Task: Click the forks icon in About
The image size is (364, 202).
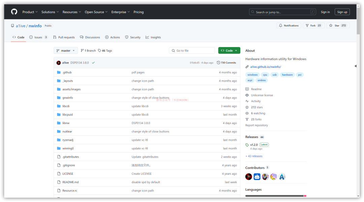Action: point(247,119)
